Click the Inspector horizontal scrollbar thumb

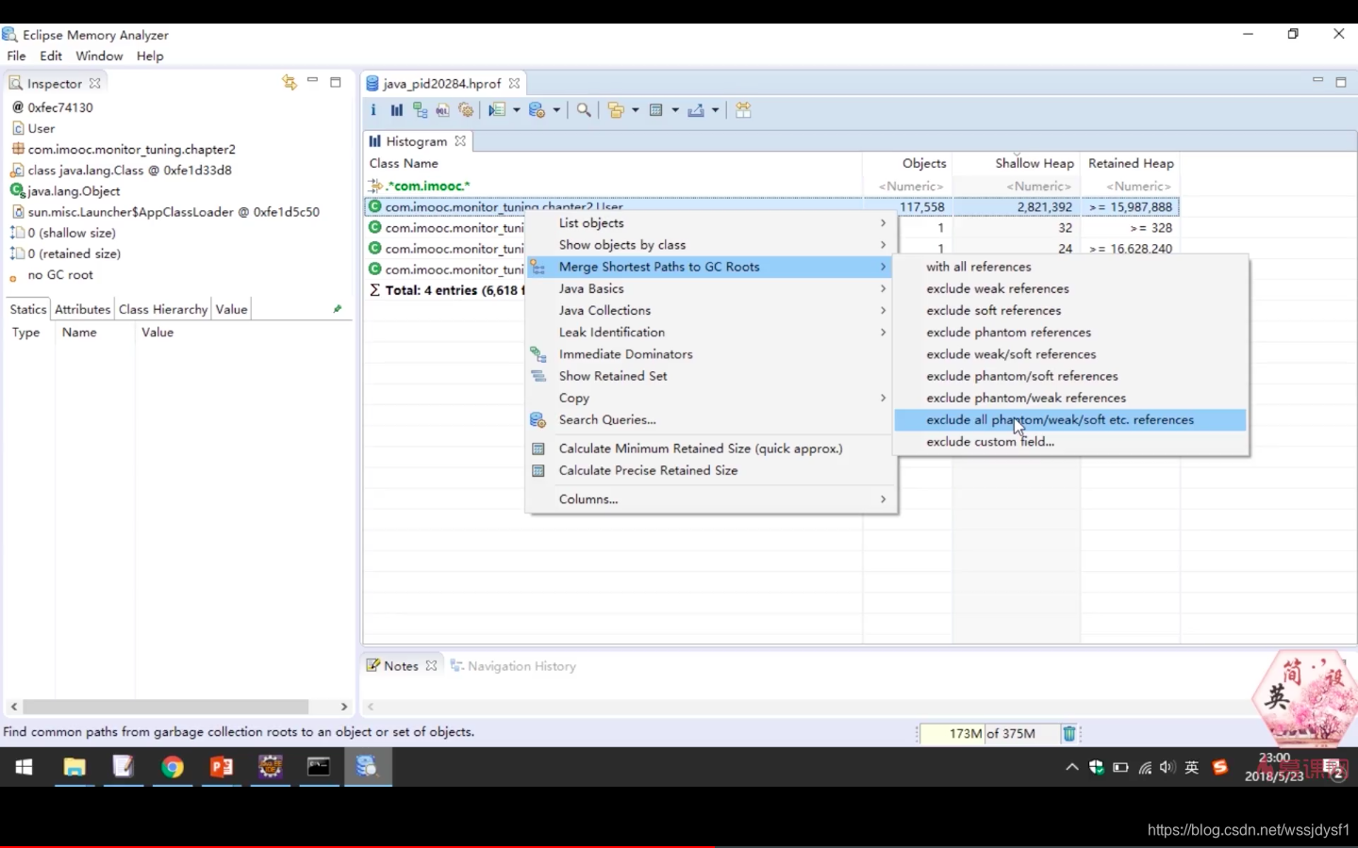166,707
